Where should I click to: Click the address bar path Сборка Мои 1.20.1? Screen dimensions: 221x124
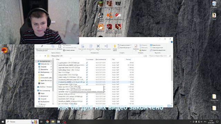(57, 56)
